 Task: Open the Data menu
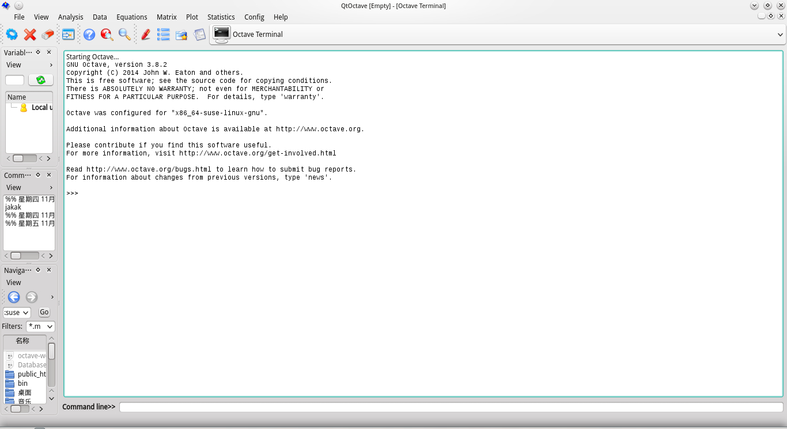[100, 17]
